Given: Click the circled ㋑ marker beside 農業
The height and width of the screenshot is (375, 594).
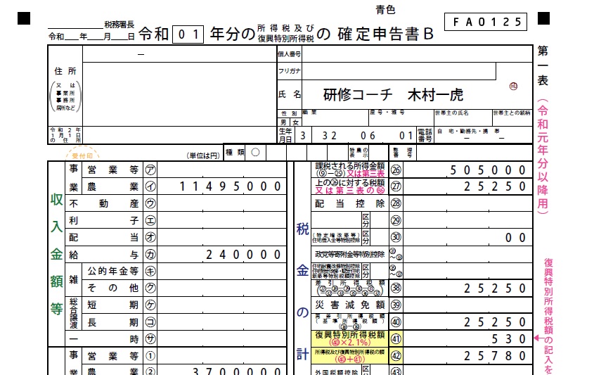Looking at the screenshot, I should (150, 186).
